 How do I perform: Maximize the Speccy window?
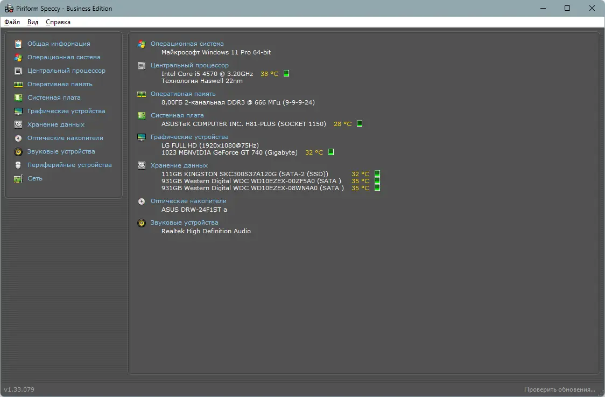(567, 8)
